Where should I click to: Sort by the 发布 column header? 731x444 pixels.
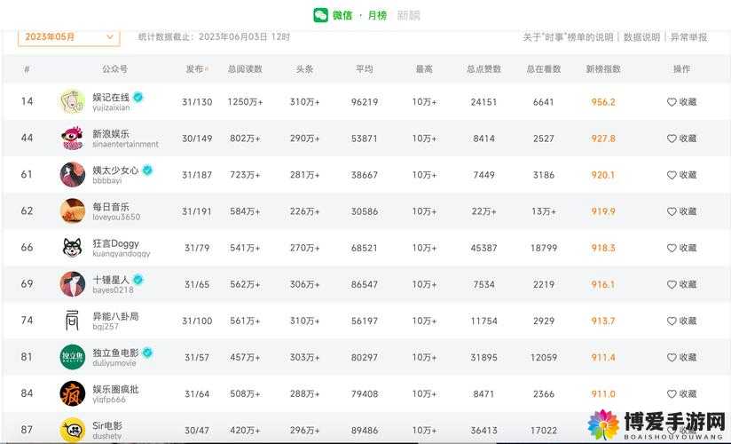coord(197,69)
